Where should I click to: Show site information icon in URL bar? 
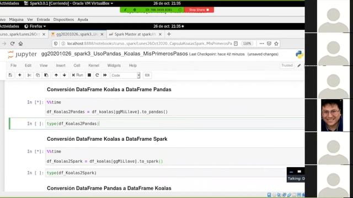(63, 43)
